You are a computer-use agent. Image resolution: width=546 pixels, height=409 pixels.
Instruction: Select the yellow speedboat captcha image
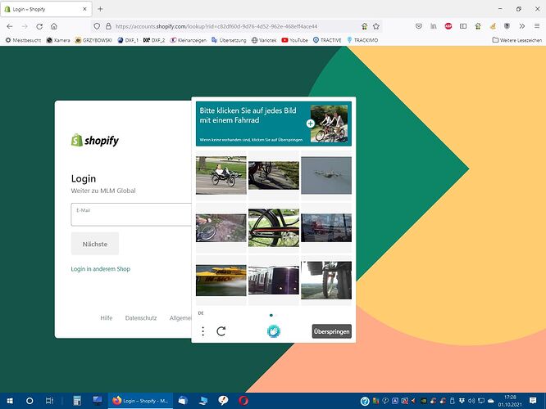(221, 281)
